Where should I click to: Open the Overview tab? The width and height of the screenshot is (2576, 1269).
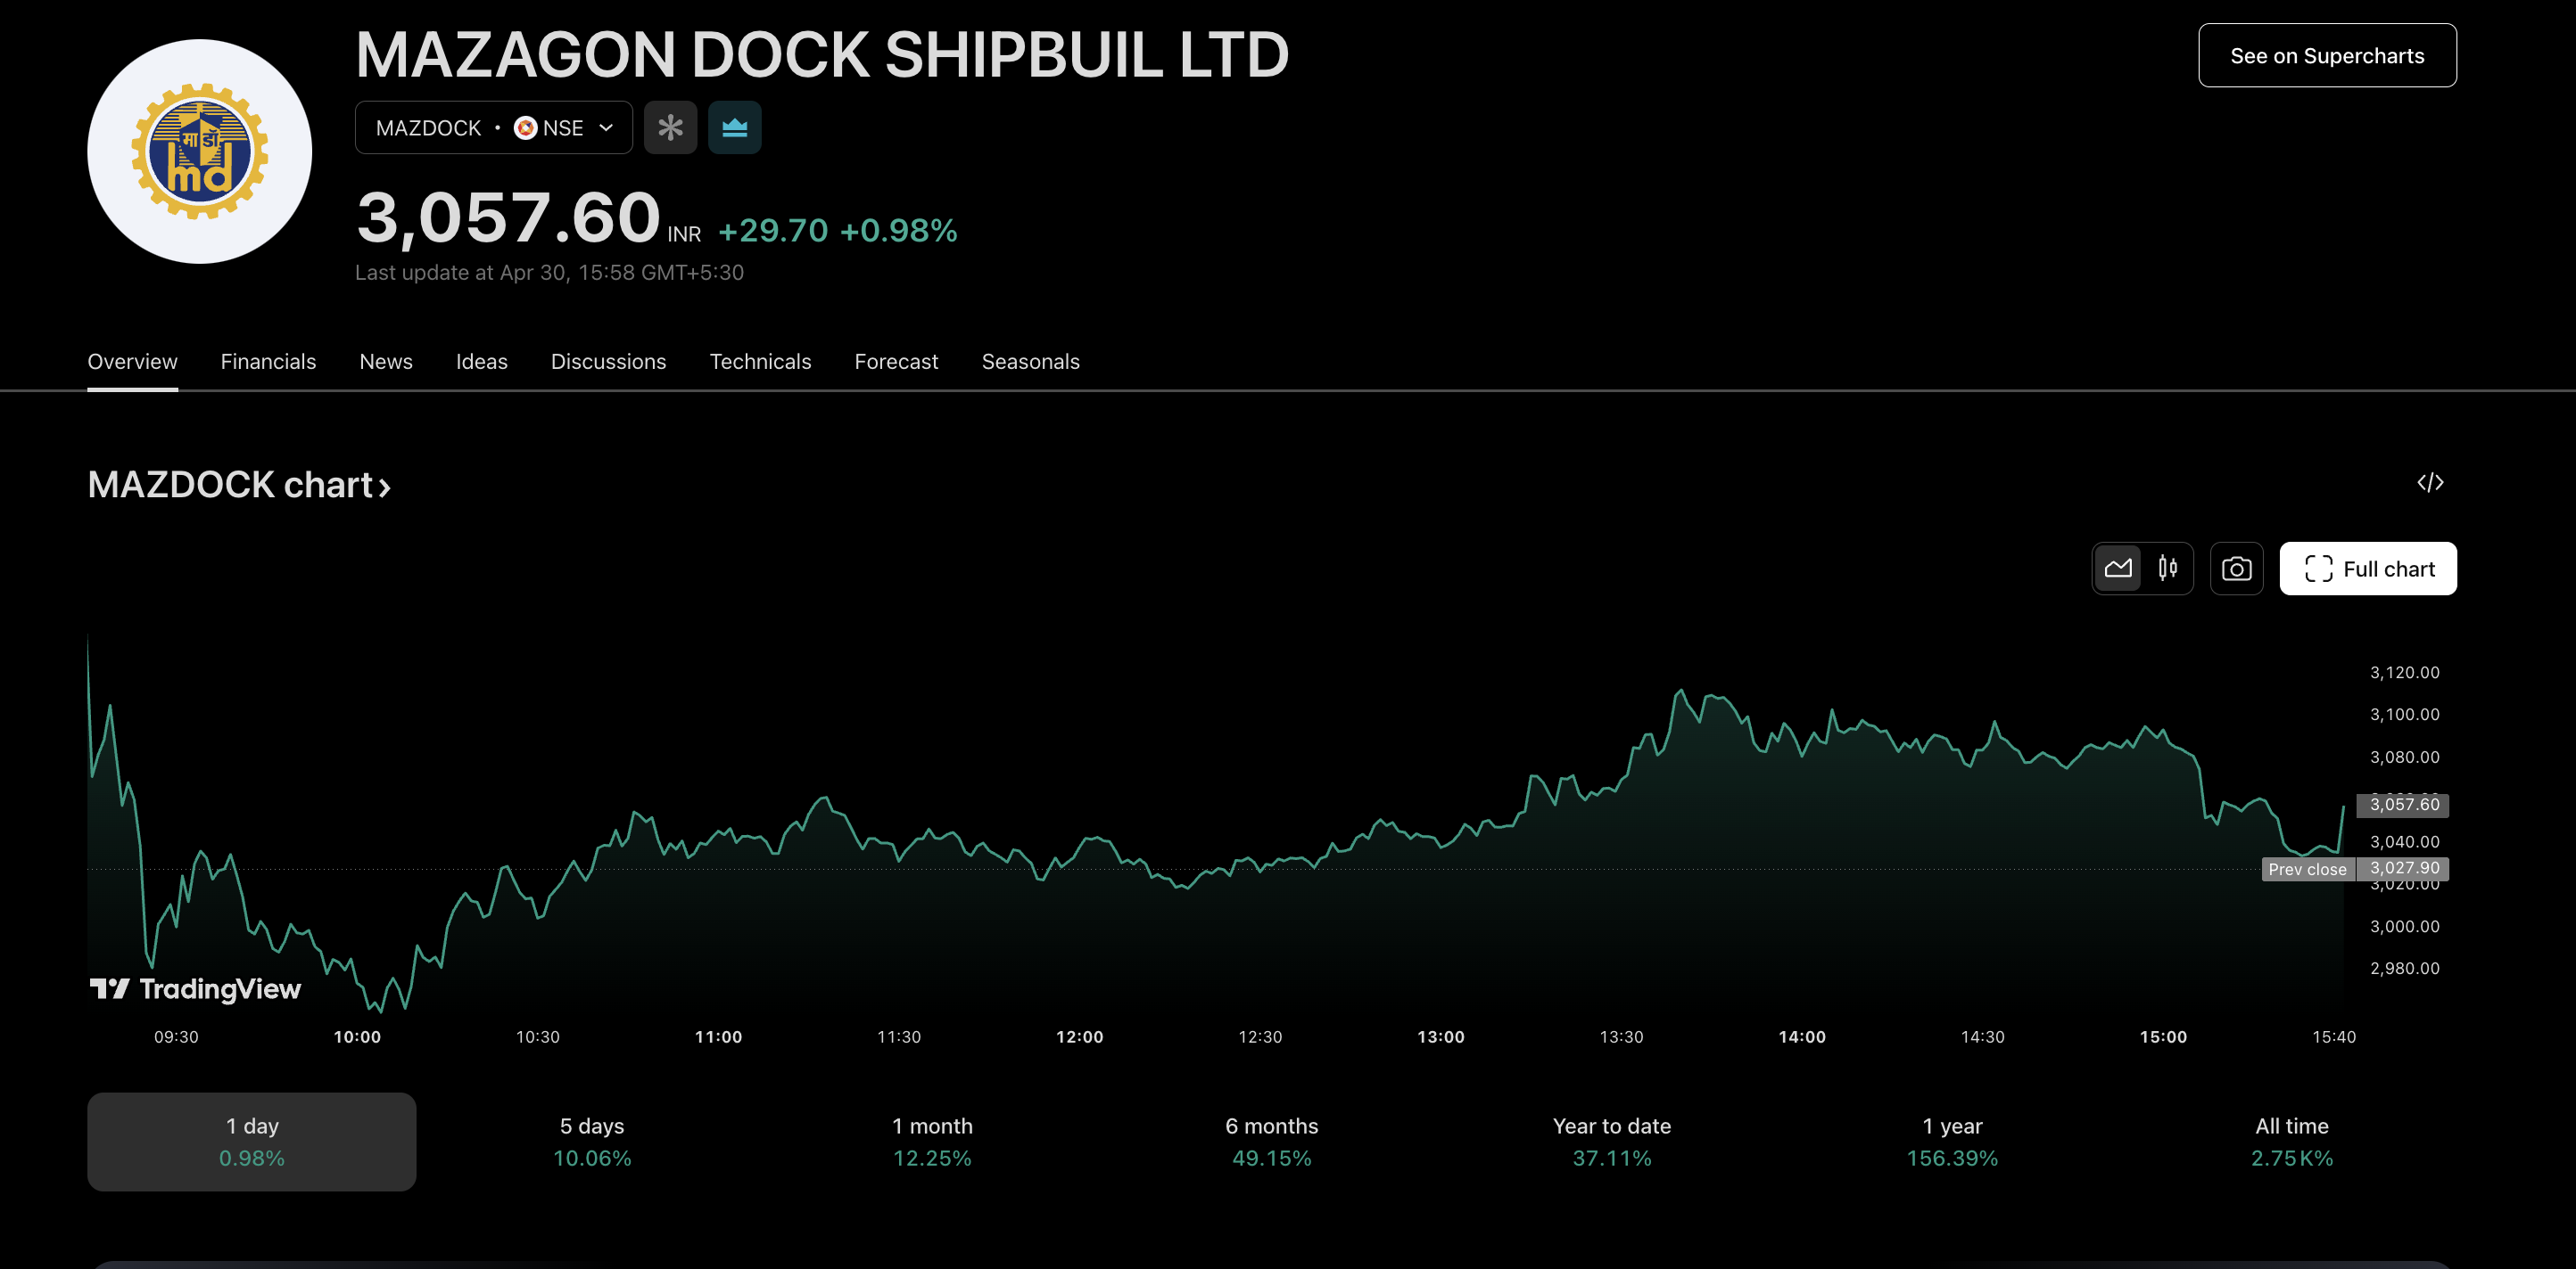point(132,362)
